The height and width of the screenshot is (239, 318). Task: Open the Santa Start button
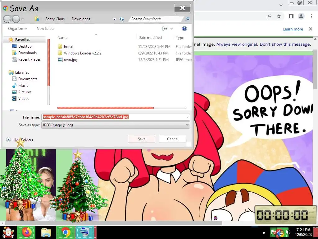click(8, 232)
